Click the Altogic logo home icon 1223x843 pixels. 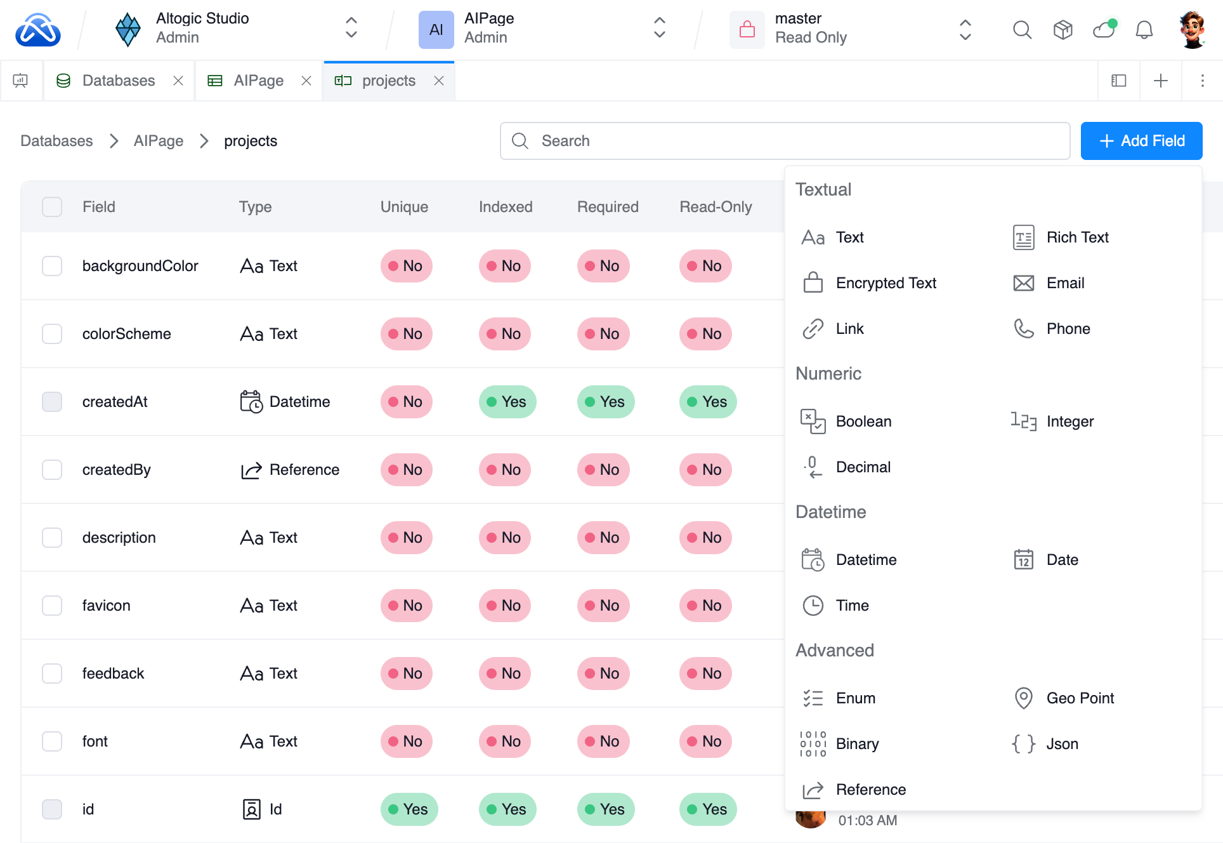click(38, 30)
